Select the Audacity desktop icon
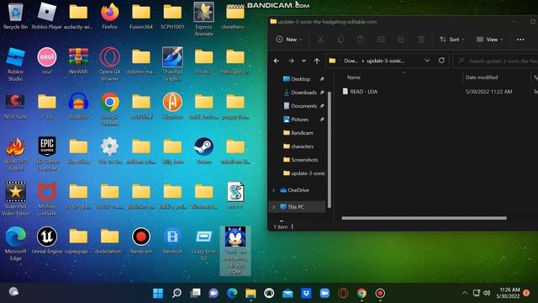This screenshot has height=303, width=538. tap(78, 106)
